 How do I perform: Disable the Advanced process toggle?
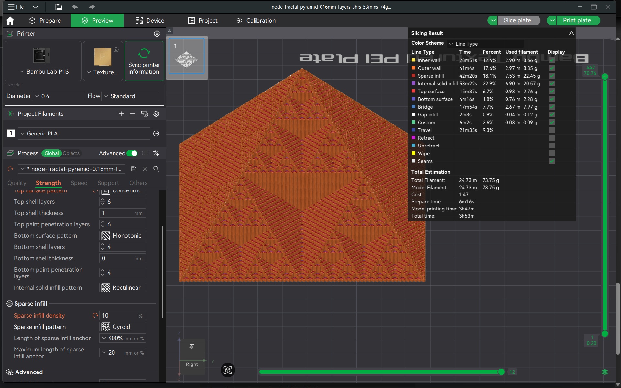tap(132, 153)
